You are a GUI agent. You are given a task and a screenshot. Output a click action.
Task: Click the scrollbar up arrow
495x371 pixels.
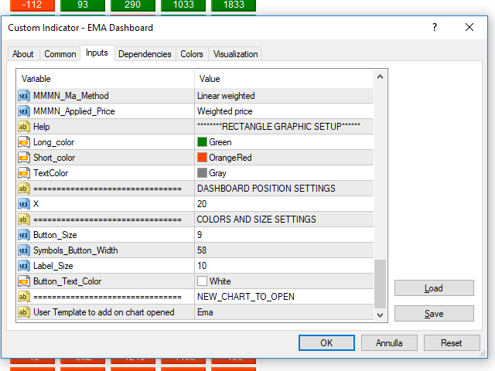(380, 77)
